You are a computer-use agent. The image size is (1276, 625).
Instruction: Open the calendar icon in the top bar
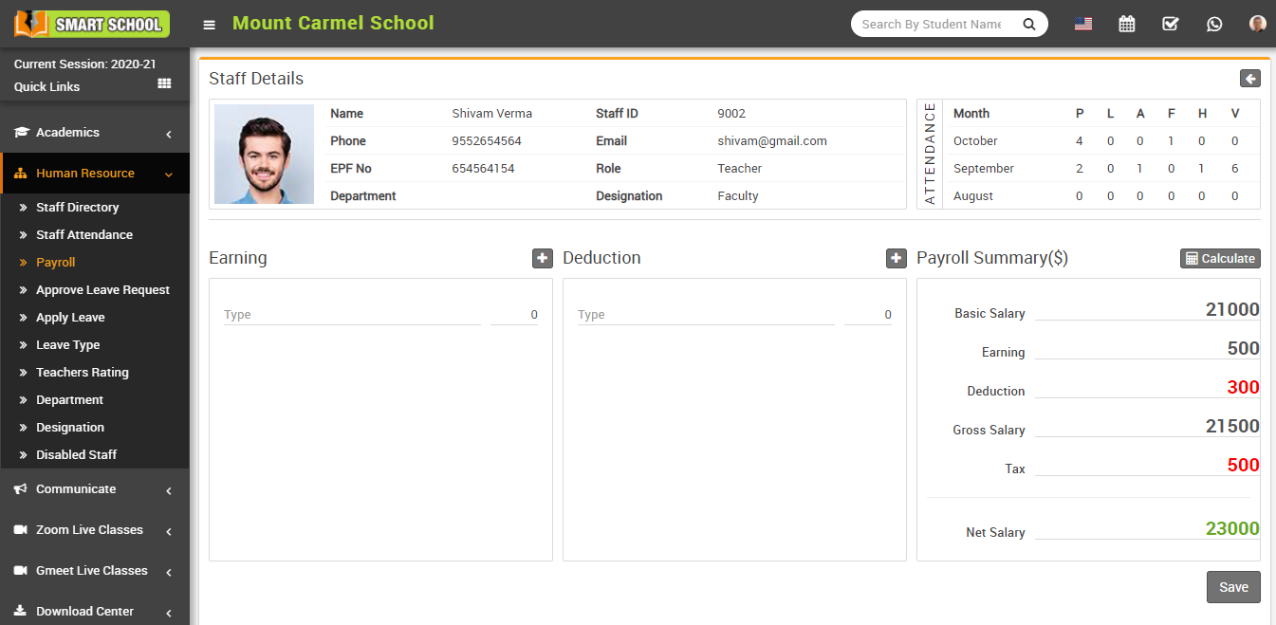coord(1126,24)
